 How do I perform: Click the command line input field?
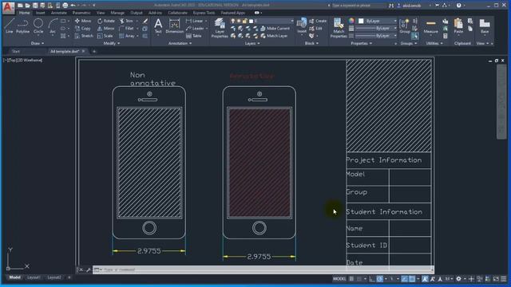(263, 269)
